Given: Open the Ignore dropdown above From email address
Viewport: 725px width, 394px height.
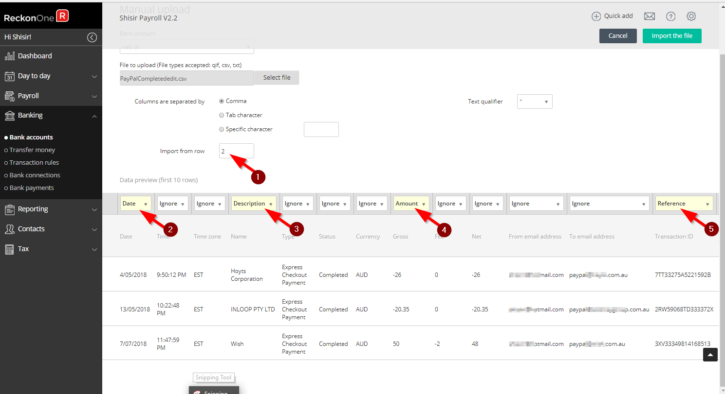Looking at the screenshot, I should point(537,204).
